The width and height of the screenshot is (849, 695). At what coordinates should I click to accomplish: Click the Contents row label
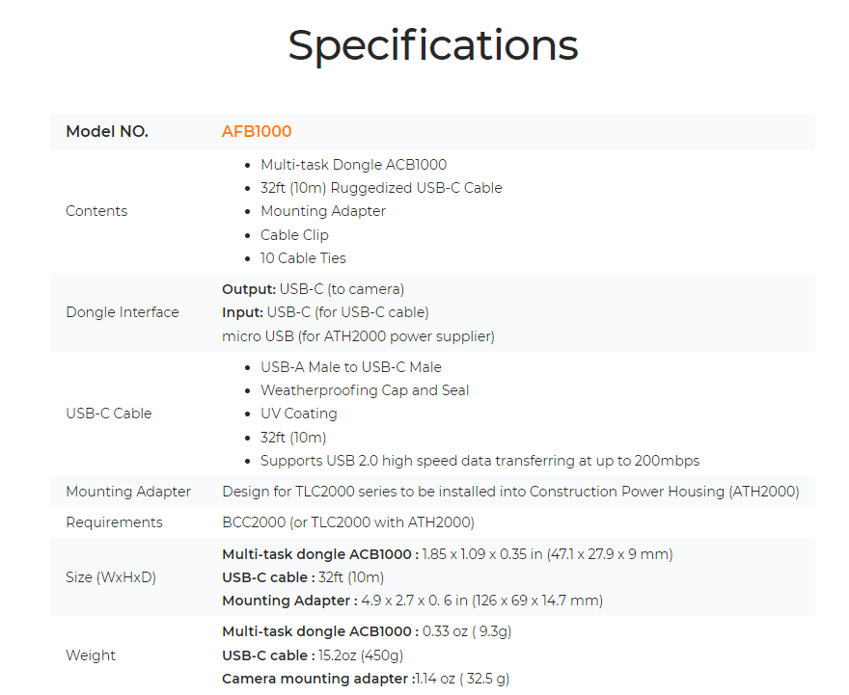[96, 211]
